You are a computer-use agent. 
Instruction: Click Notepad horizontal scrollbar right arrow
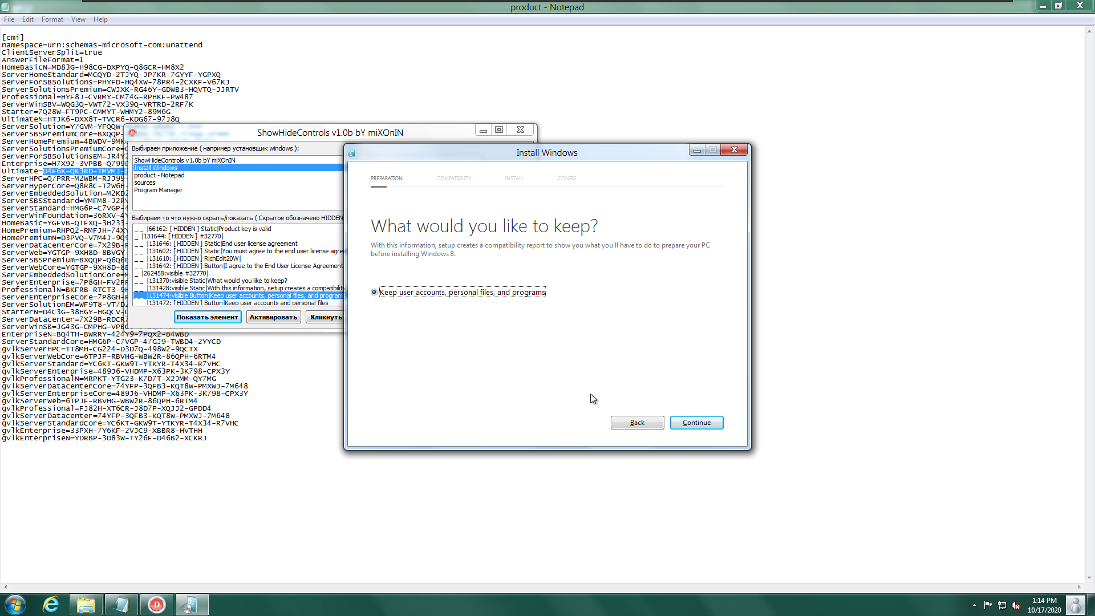pos(1079,587)
